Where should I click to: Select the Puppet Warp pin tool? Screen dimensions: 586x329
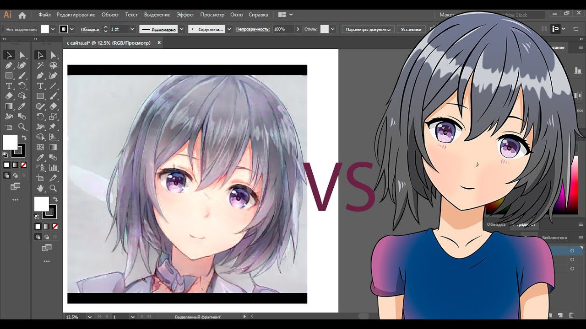pos(53,127)
